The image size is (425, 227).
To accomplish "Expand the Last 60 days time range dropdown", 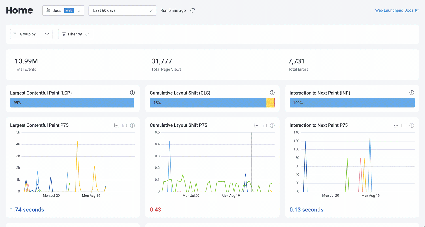I will (x=122, y=10).
